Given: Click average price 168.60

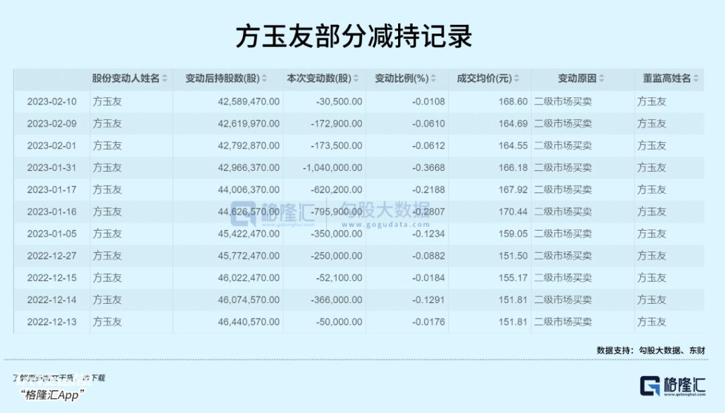Looking at the screenshot, I should 513,102.
